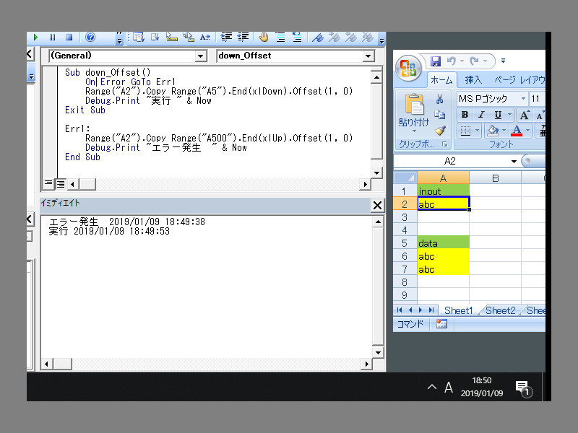Open the Name Box dropdown next to A2
The width and height of the screenshot is (578, 433).
[x=514, y=161]
